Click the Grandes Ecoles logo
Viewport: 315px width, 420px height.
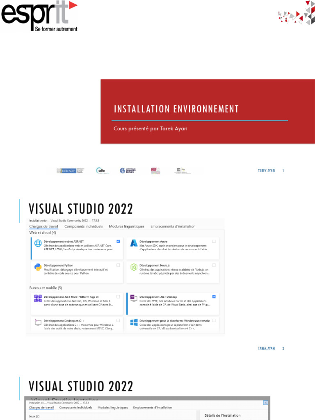[128, 171]
